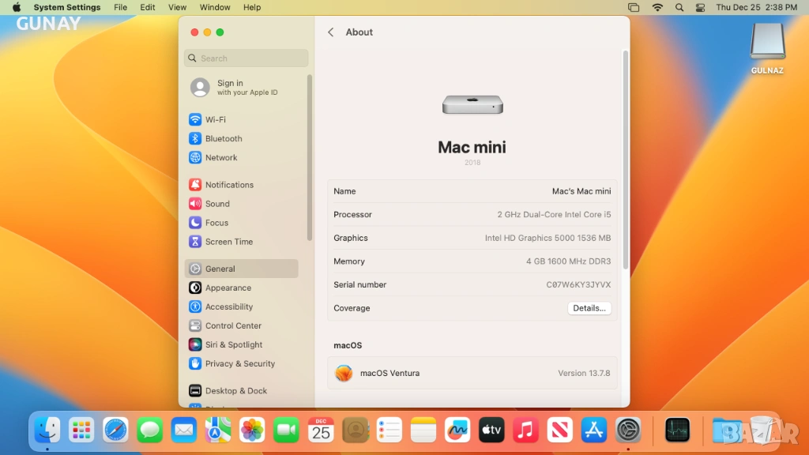Select Screen Time in sidebar
Image resolution: width=809 pixels, height=455 pixels.
pyautogui.click(x=228, y=242)
